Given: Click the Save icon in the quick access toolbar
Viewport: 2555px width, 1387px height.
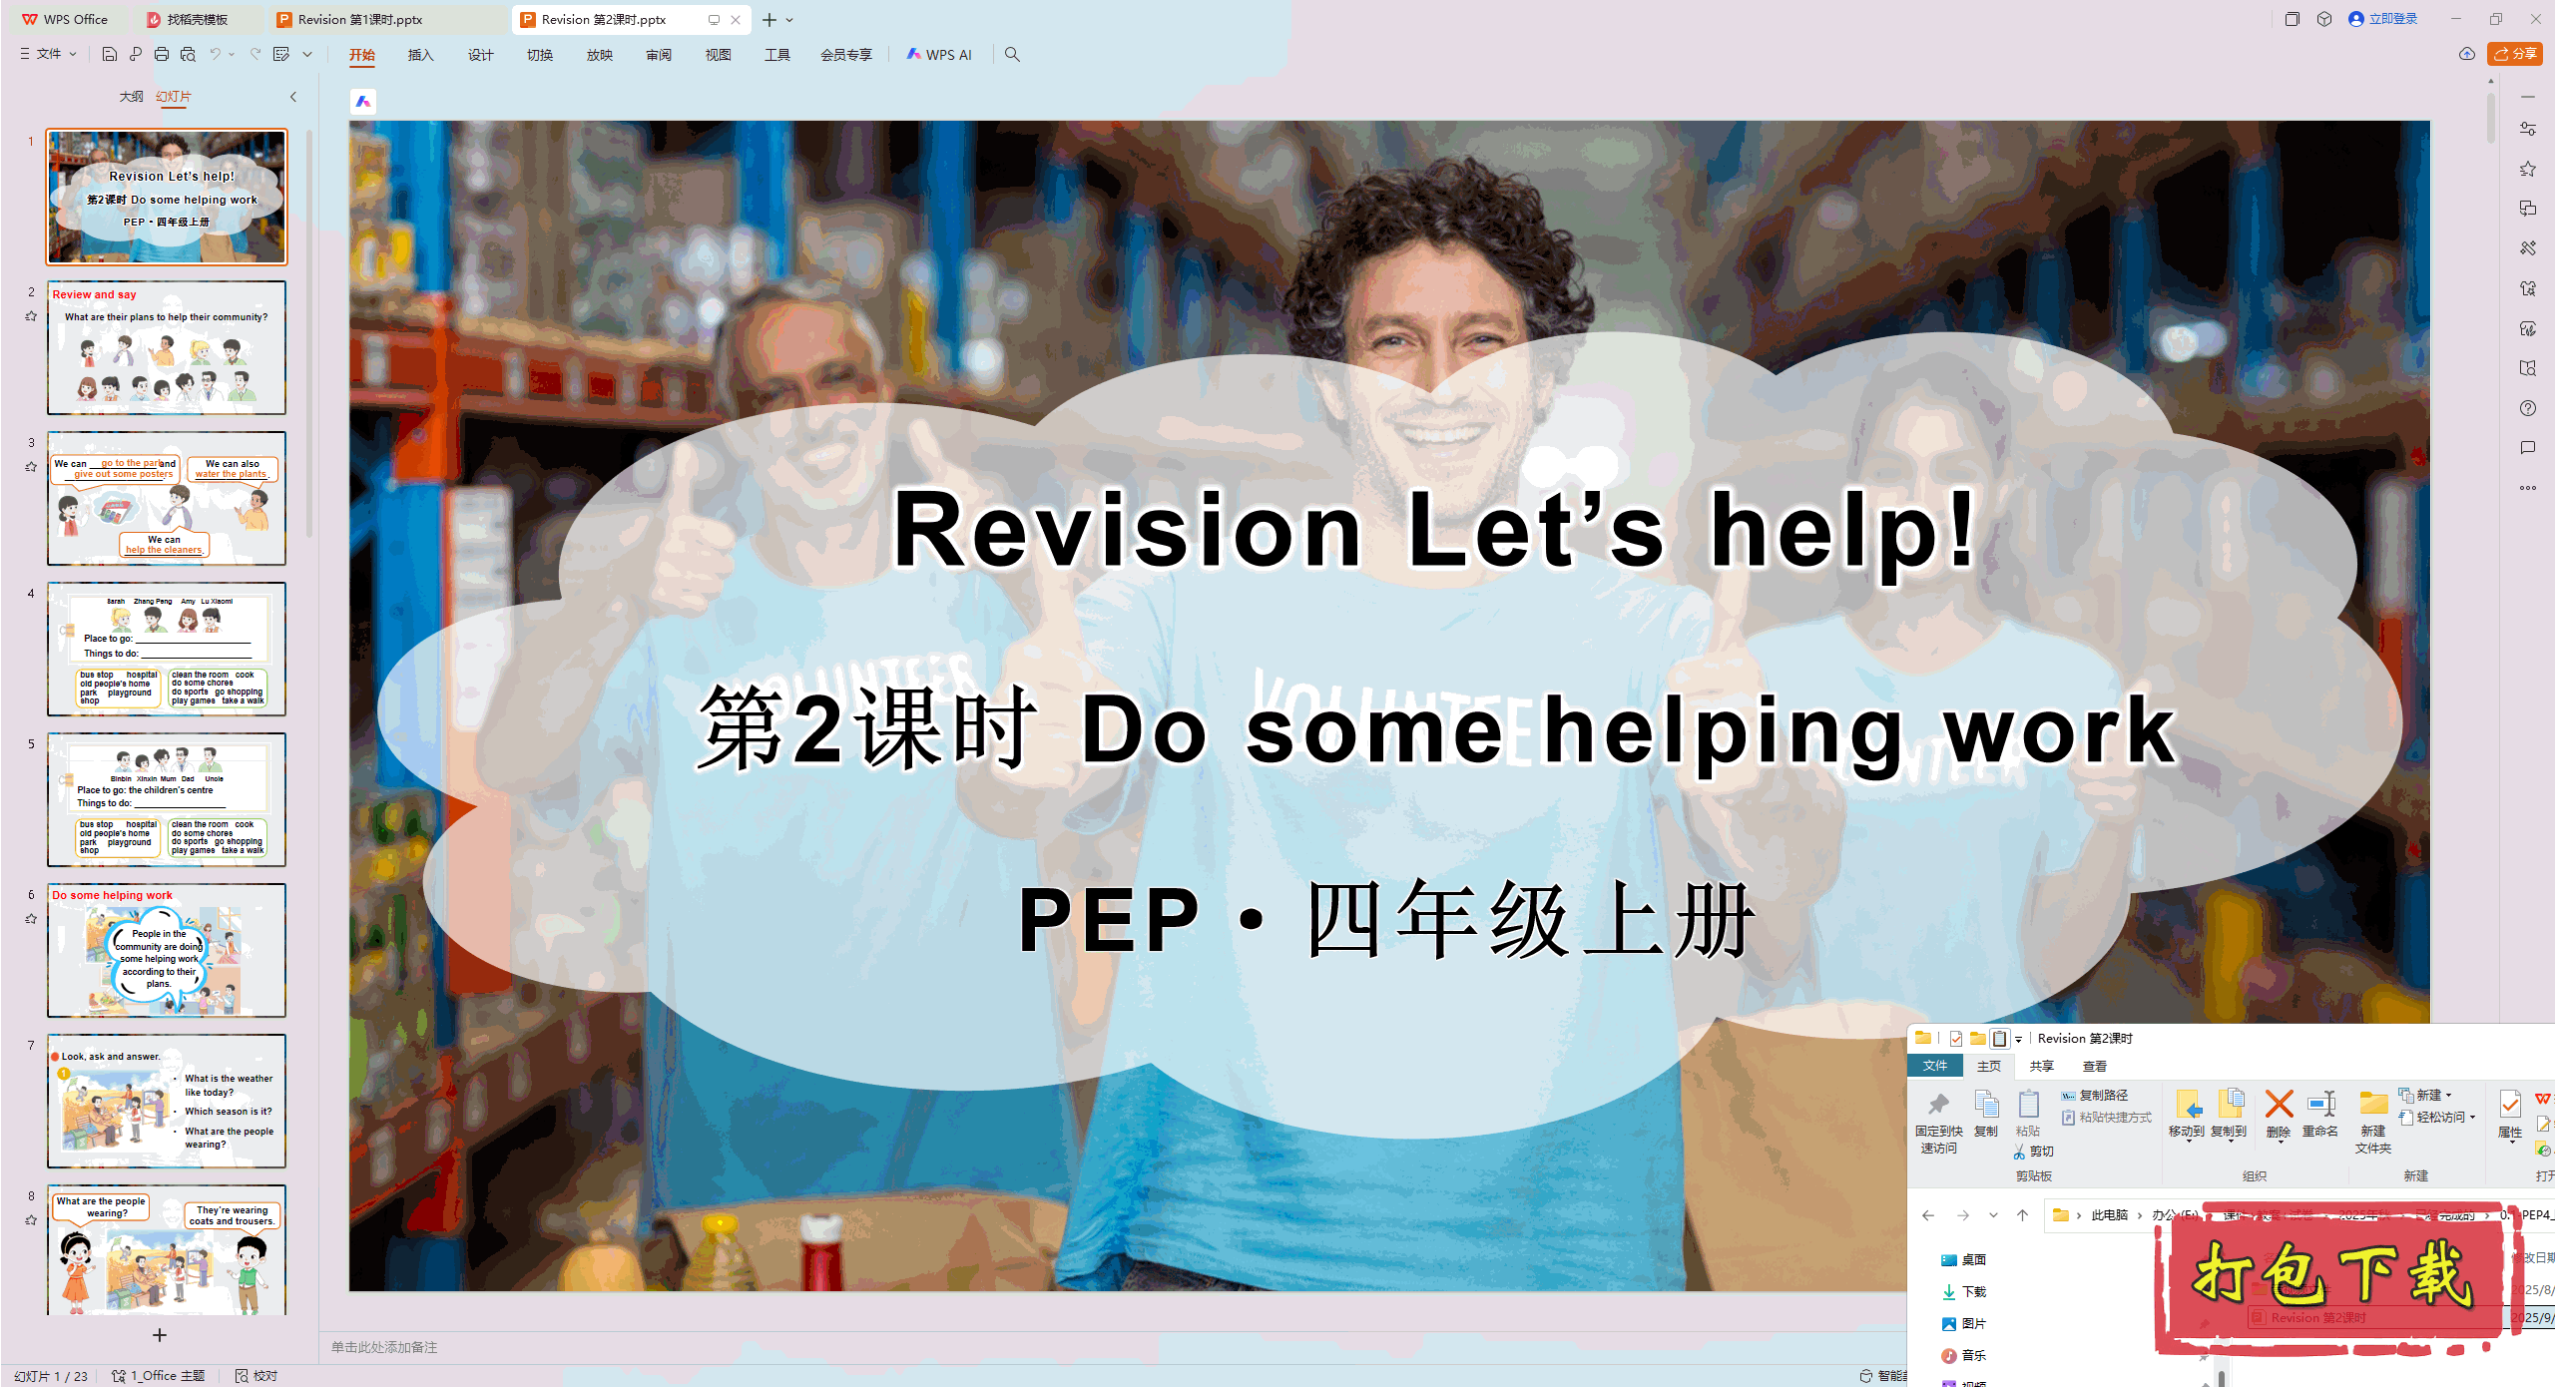Looking at the screenshot, I should [110, 54].
